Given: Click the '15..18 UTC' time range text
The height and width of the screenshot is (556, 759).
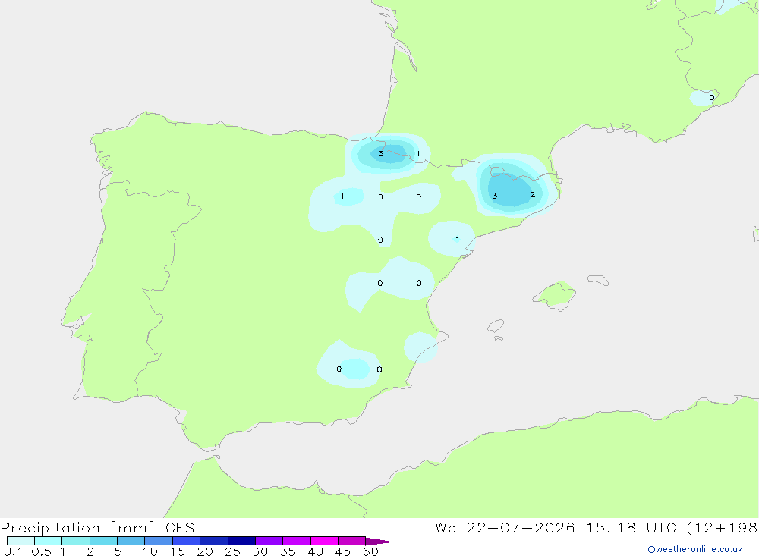Looking at the screenshot, I should point(631,528).
